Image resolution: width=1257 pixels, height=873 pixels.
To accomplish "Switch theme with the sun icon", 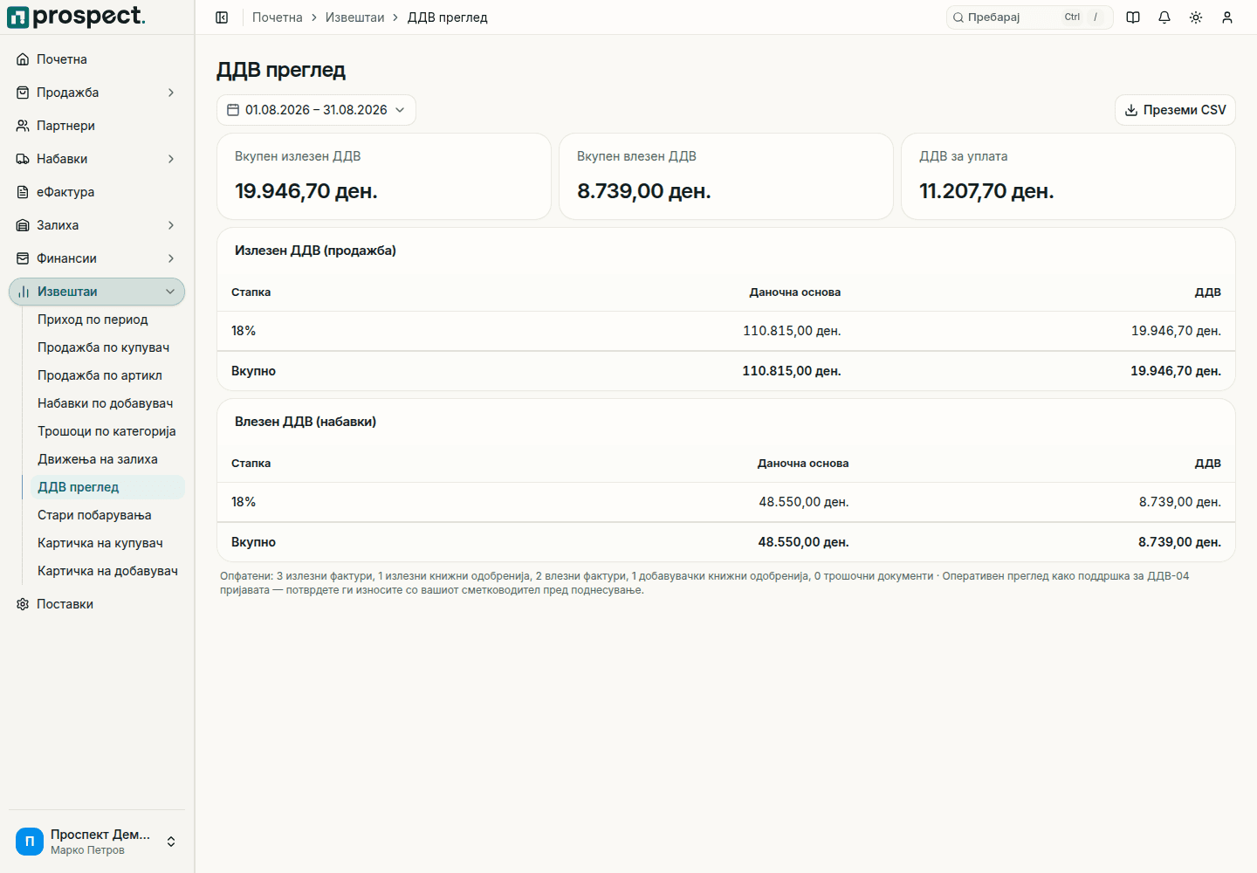I will (x=1196, y=17).
